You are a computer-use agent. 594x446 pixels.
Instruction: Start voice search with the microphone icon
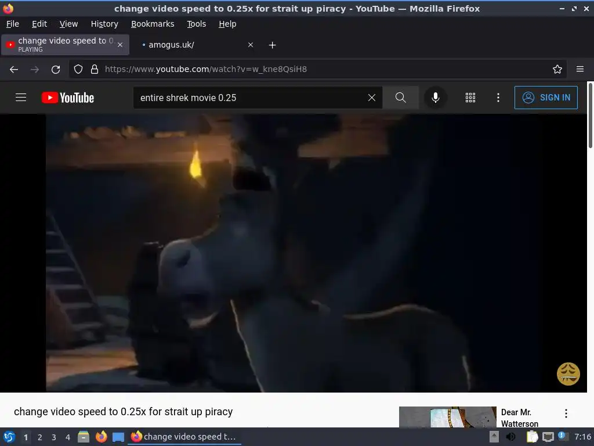(x=435, y=98)
